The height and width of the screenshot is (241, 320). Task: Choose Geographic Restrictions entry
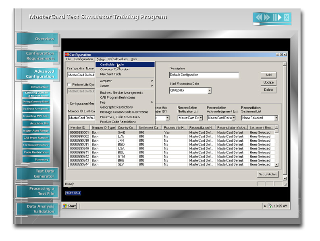click(x=125, y=107)
